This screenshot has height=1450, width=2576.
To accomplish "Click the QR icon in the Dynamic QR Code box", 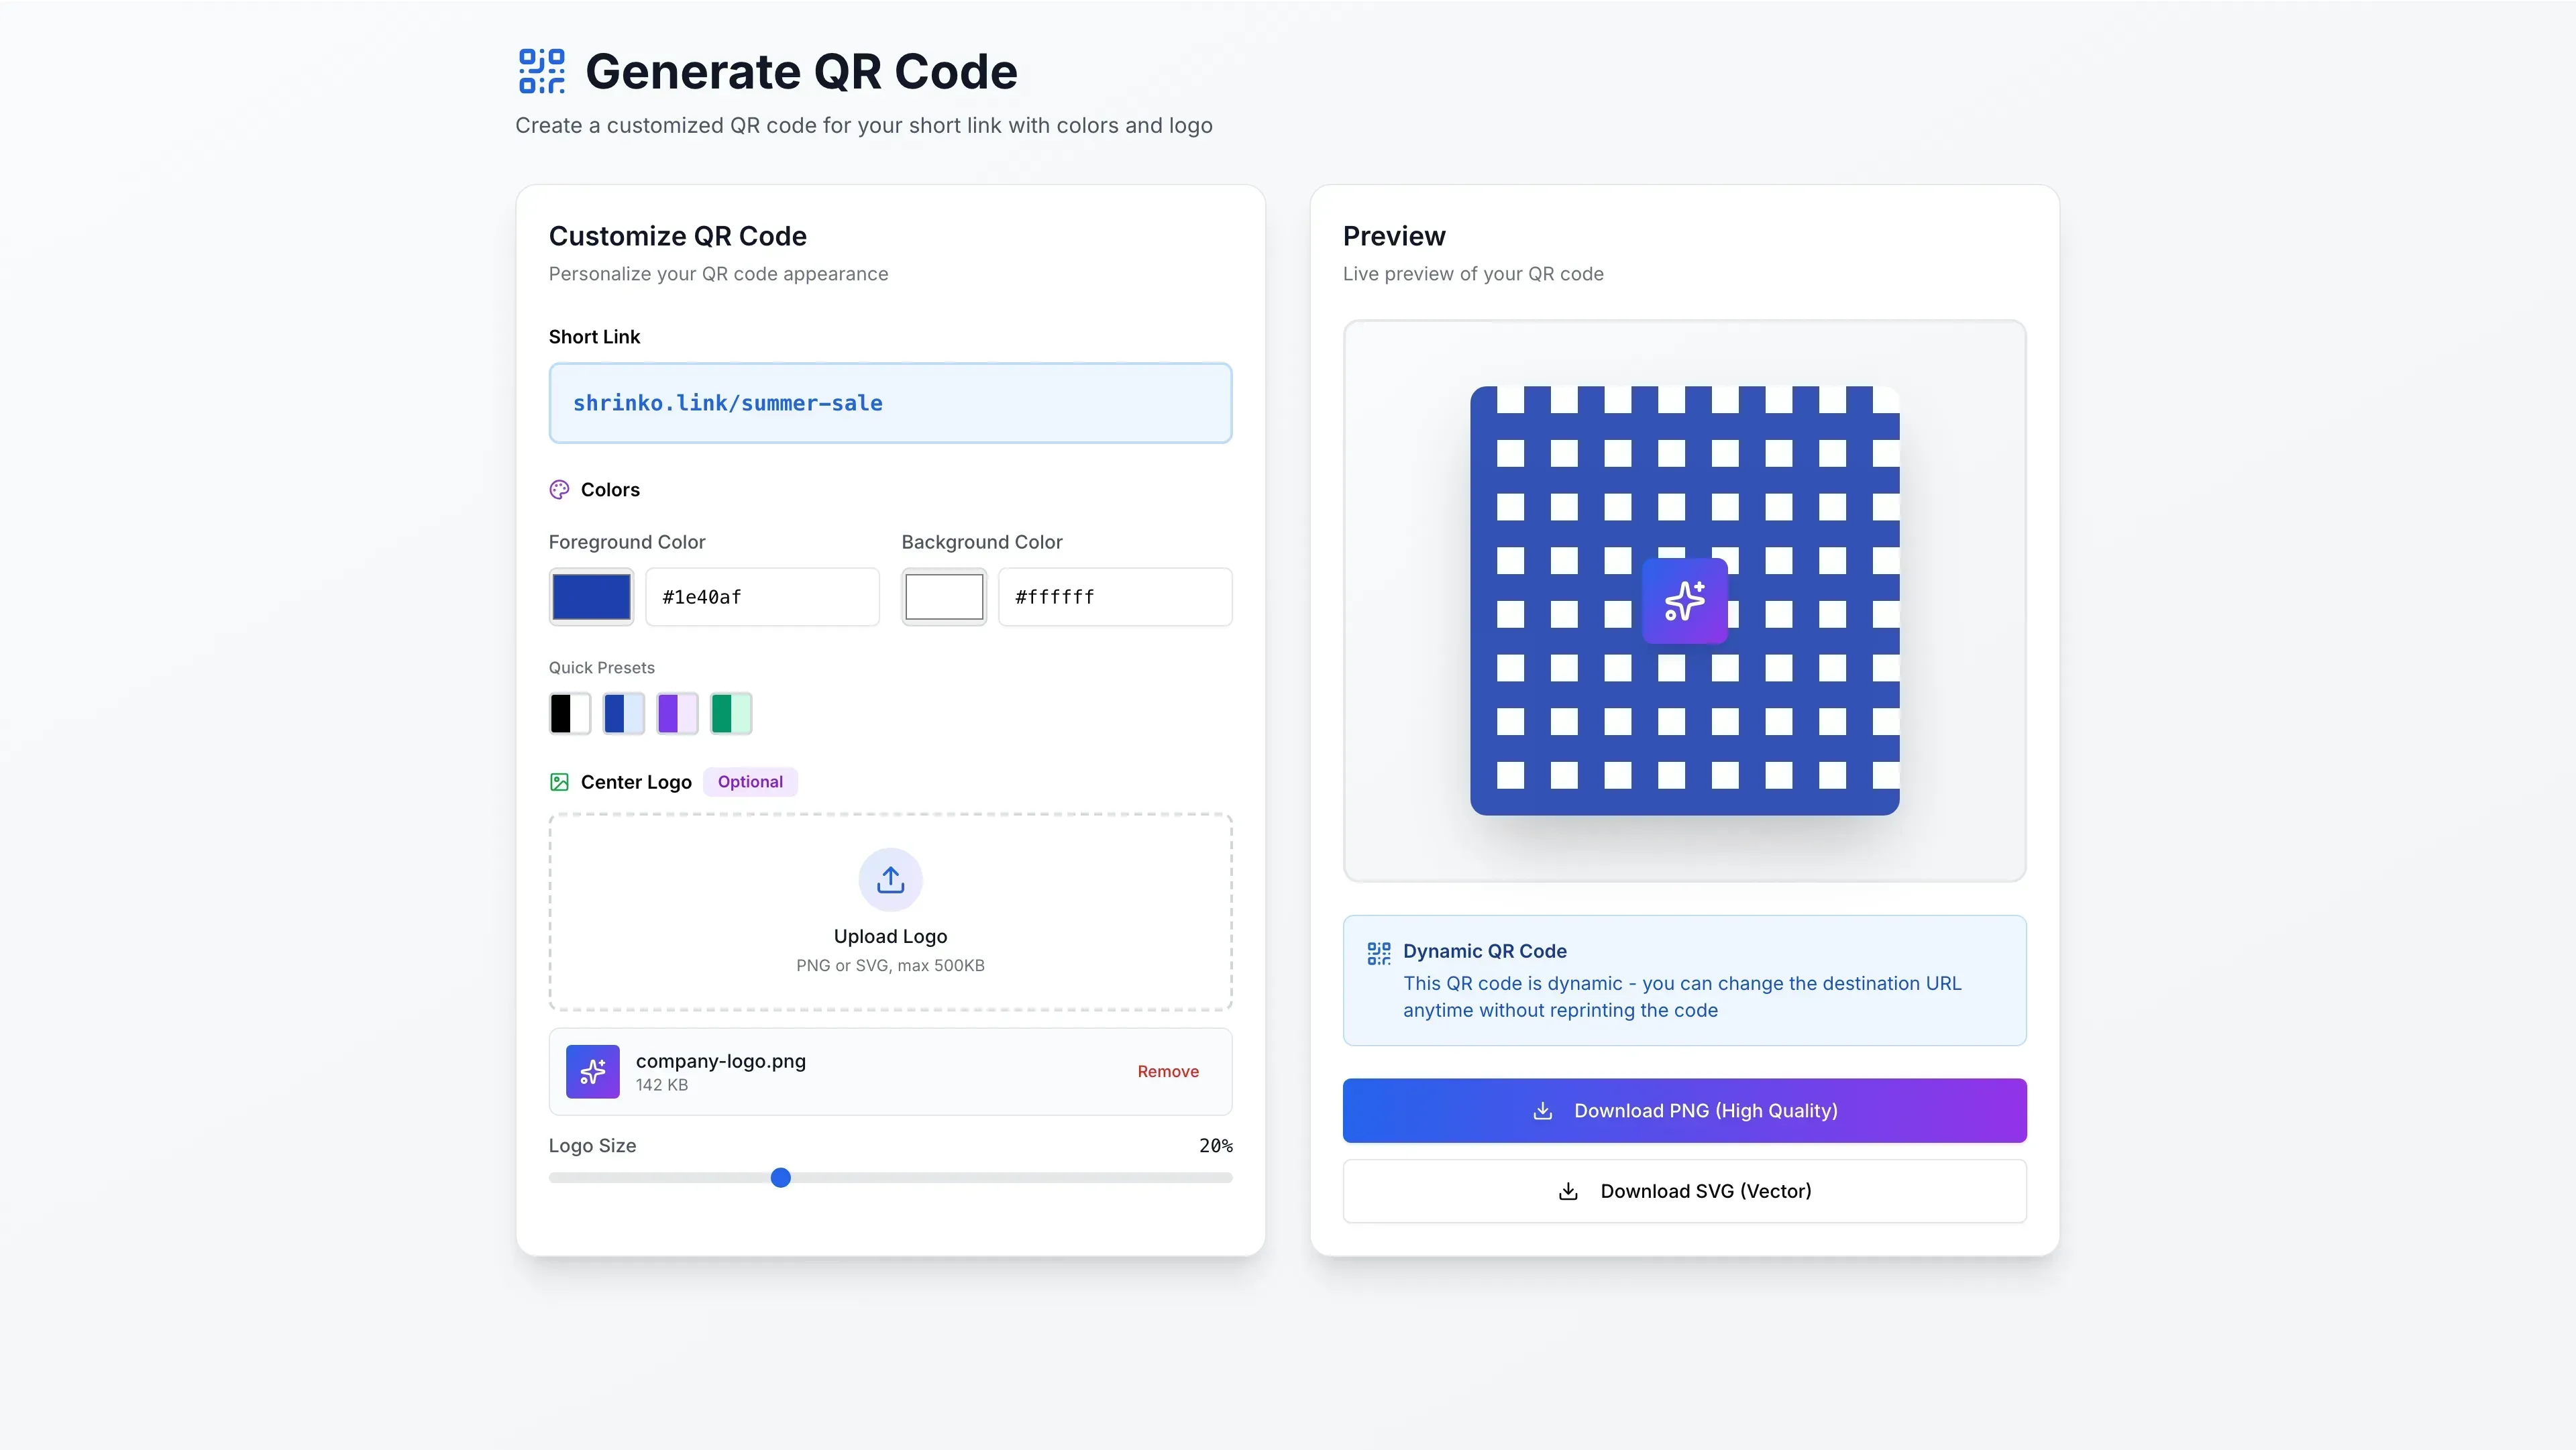I will coord(1378,953).
